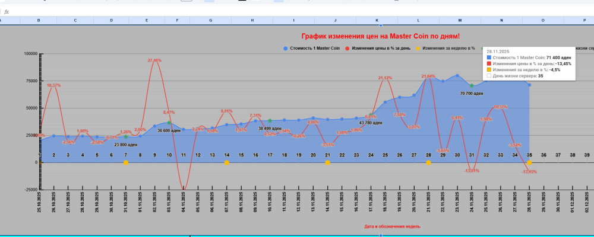Image resolution: width=594 pixels, height=237 pixels.
Task: Click the 23 800 аден data label
Action: point(125,145)
